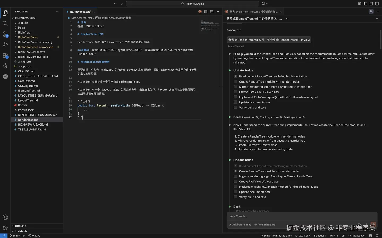
Task: Switch to the RenderTree.md editor tab
Action: (x=80, y=12)
